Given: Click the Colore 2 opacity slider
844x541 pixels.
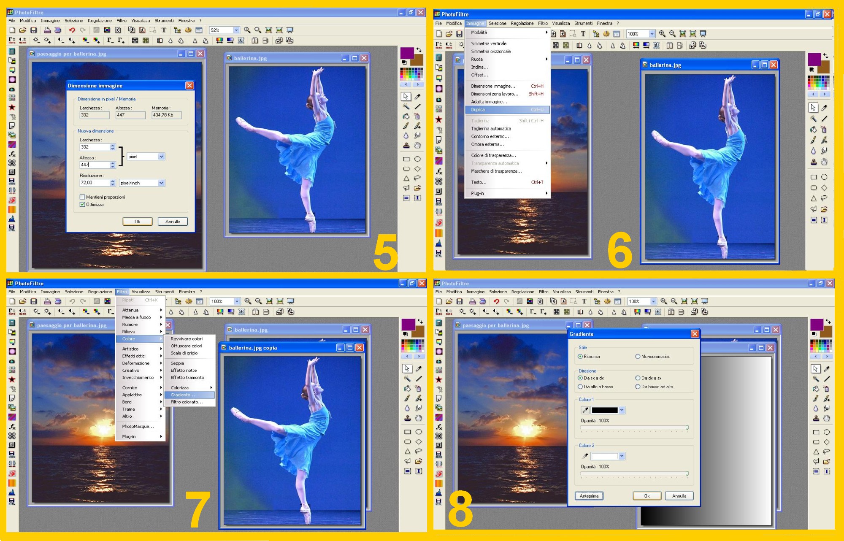Looking at the screenshot, I should click(x=687, y=474).
